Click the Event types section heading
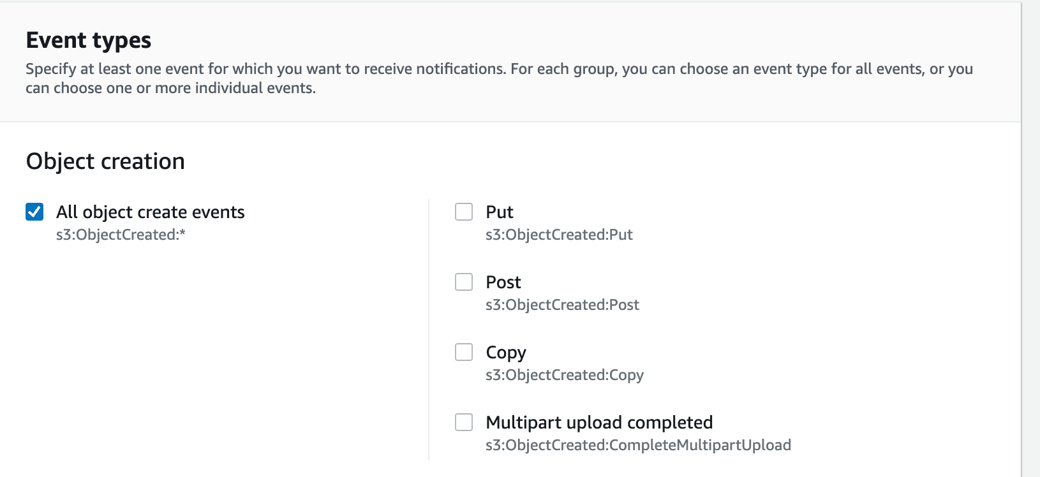 tap(89, 40)
